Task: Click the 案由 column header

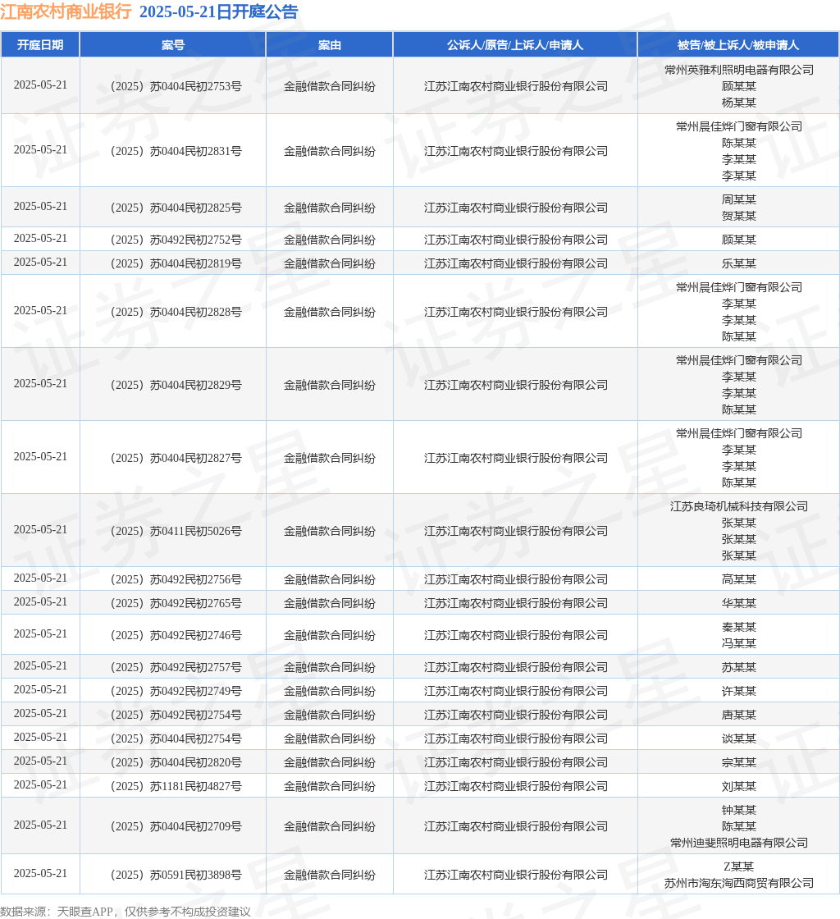Action: point(329,45)
